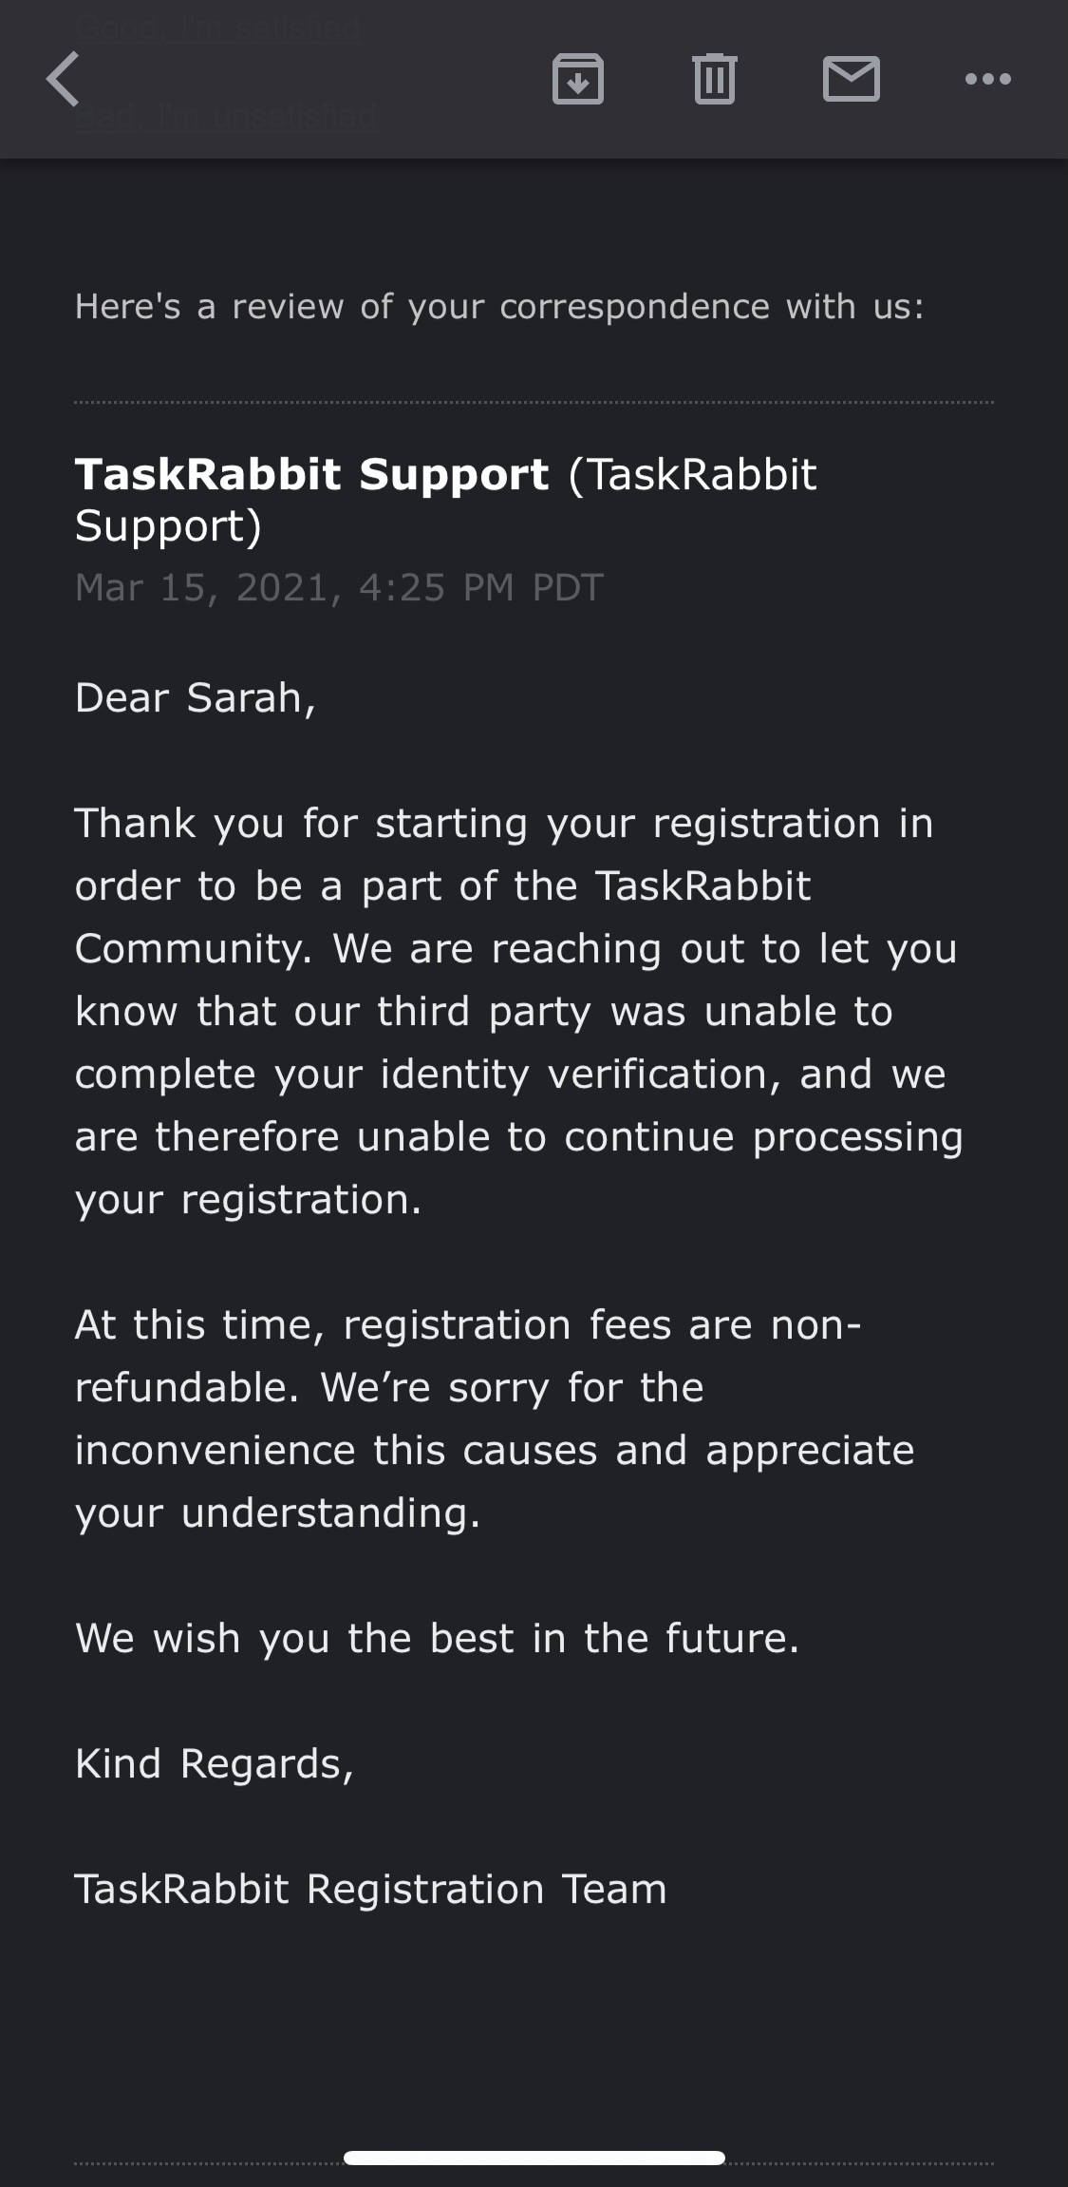1068x2187 pixels.
Task: Tap the dotted divider below the signature
Action: (x=534, y=2163)
